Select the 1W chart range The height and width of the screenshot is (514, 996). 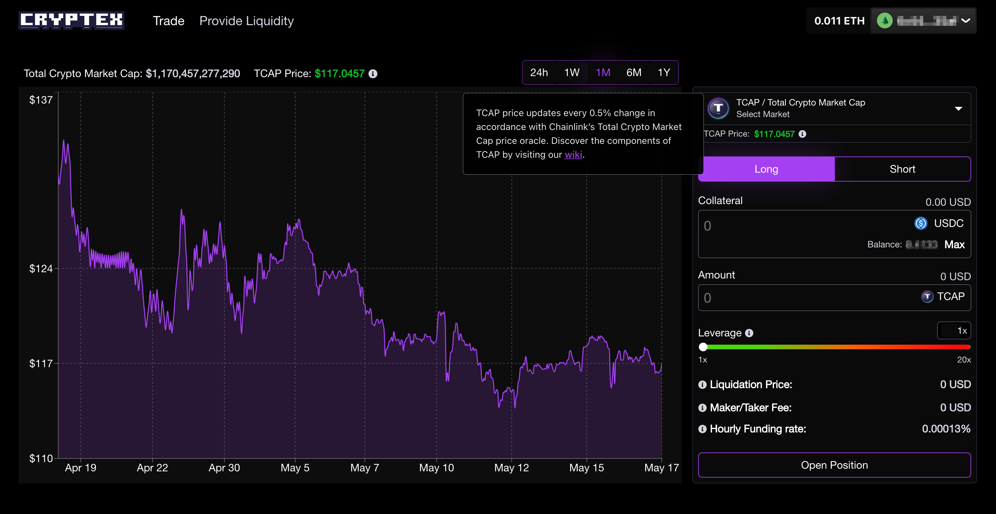coord(571,72)
